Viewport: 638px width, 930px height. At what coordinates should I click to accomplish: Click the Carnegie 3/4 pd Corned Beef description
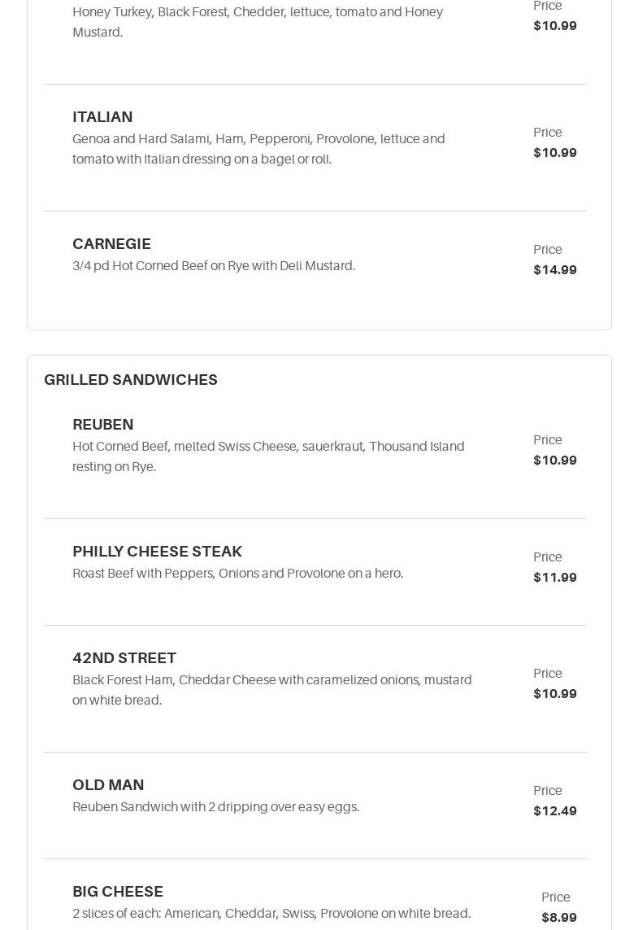[x=214, y=266]
